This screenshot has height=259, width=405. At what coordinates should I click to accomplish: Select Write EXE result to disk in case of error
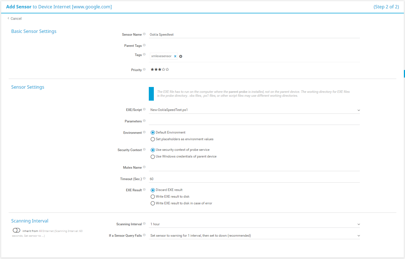[153, 204]
